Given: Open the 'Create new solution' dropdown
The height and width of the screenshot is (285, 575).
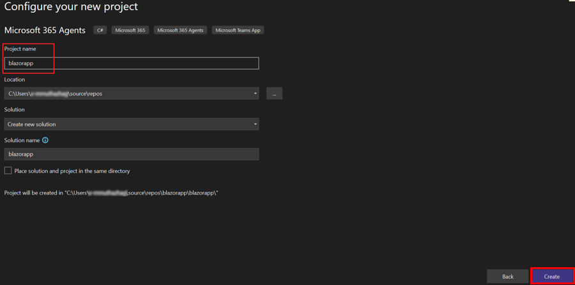Looking at the screenshot, I should click(x=131, y=124).
